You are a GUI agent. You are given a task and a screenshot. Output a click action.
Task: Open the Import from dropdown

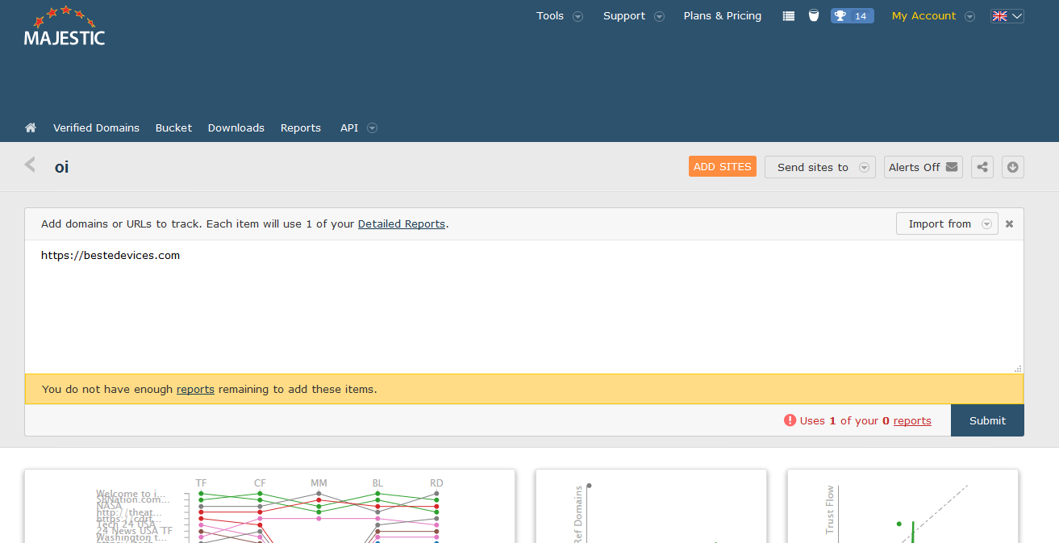click(947, 223)
